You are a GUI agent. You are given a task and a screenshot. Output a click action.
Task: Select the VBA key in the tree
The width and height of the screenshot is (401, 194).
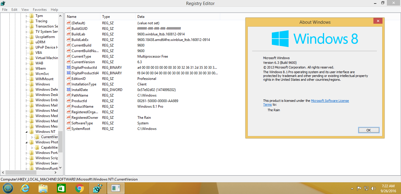tap(39, 53)
